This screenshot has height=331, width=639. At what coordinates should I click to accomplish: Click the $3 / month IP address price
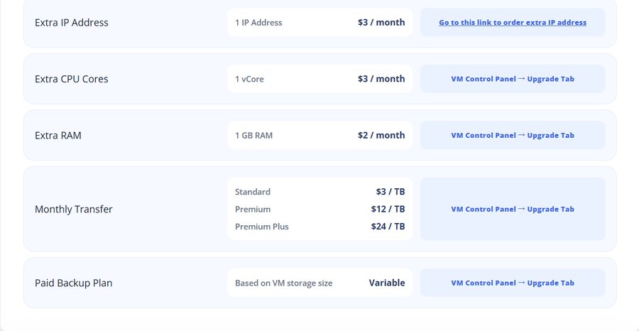pos(381,23)
